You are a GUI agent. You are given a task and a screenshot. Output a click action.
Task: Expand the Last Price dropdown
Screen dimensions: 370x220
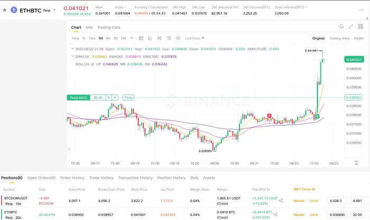[x=195, y=38]
